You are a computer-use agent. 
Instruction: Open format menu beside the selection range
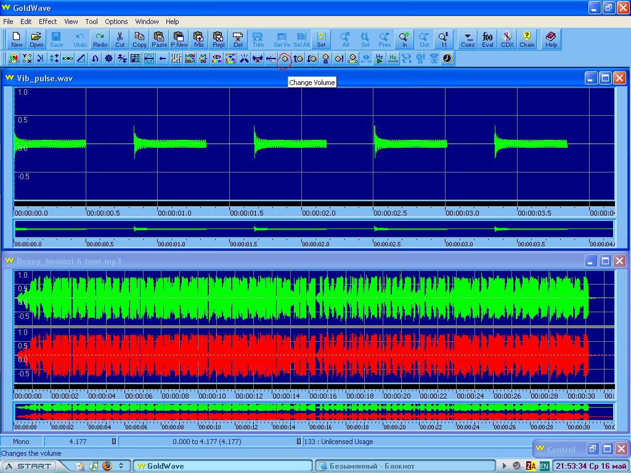(x=299, y=442)
